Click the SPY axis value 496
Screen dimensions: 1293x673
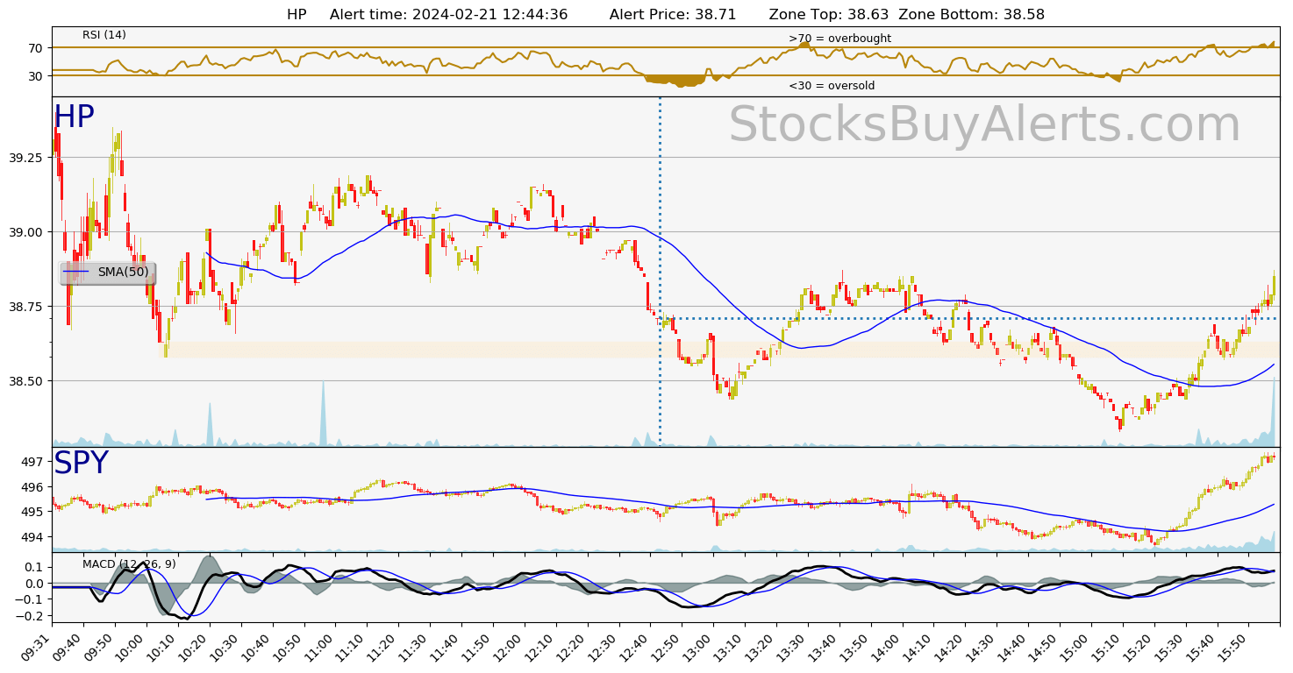(x=32, y=487)
